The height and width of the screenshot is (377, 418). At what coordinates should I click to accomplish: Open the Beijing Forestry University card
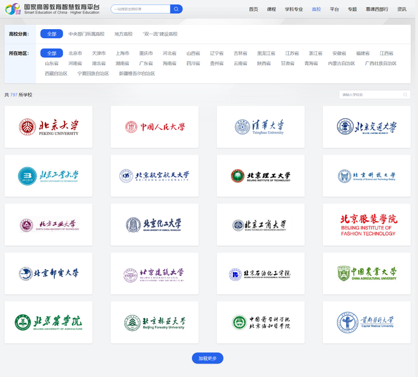click(154, 322)
